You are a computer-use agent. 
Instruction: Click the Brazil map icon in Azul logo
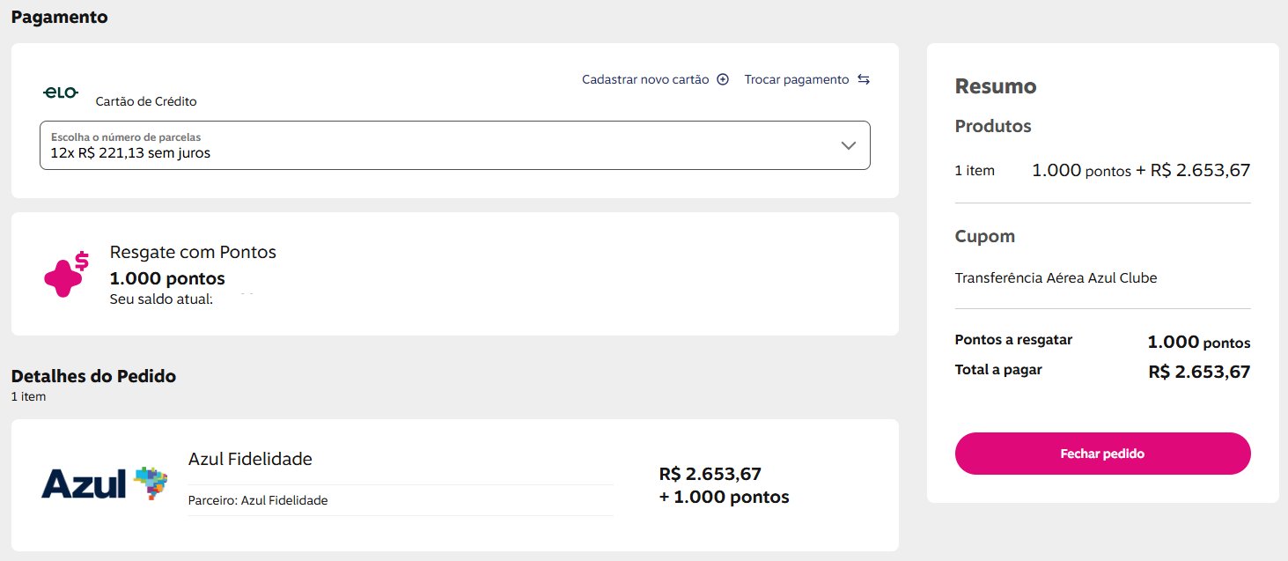(x=151, y=483)
